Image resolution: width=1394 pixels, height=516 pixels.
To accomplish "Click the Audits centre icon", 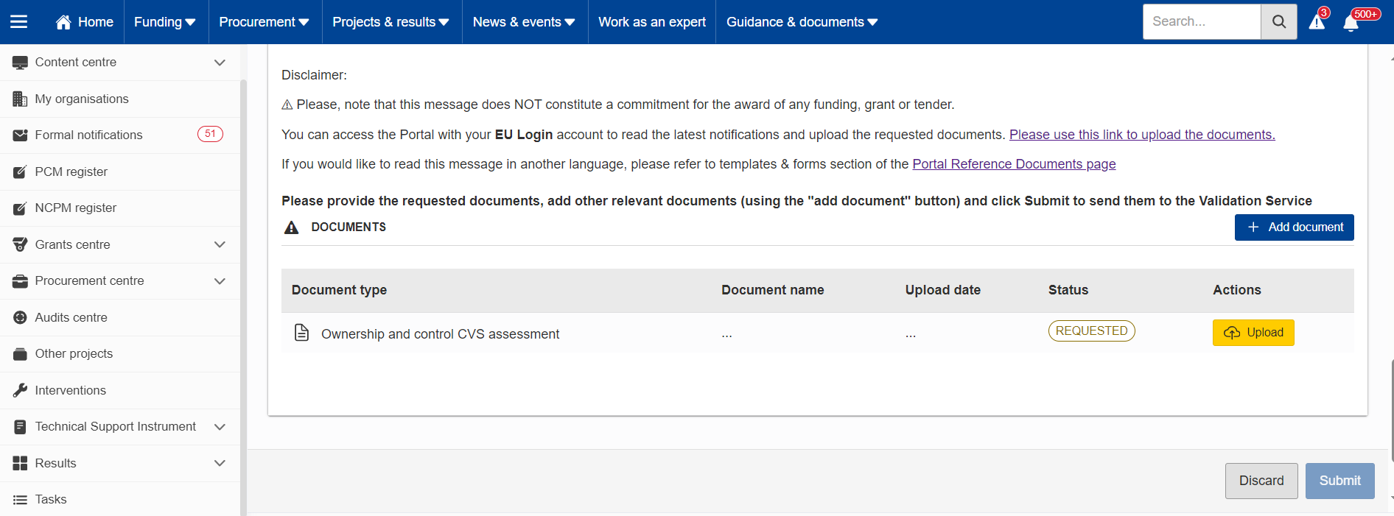I will [x=20, y=317].
